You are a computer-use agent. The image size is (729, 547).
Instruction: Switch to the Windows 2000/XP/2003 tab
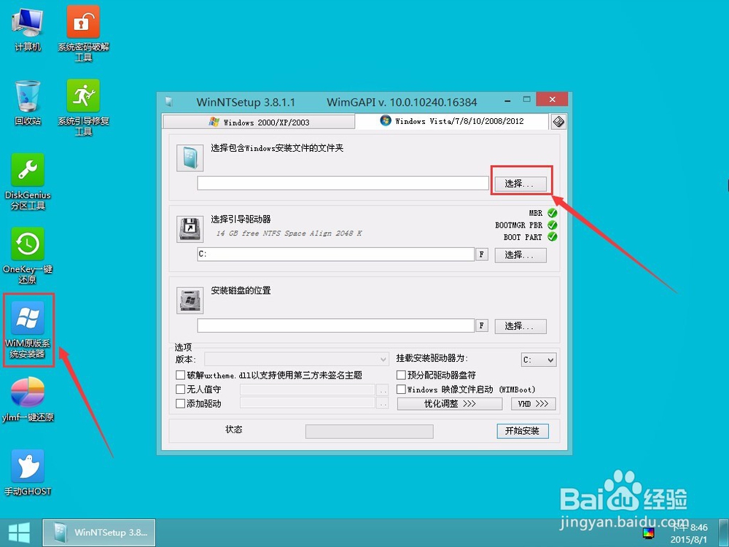pyautogui.click(x=259, y=123)
